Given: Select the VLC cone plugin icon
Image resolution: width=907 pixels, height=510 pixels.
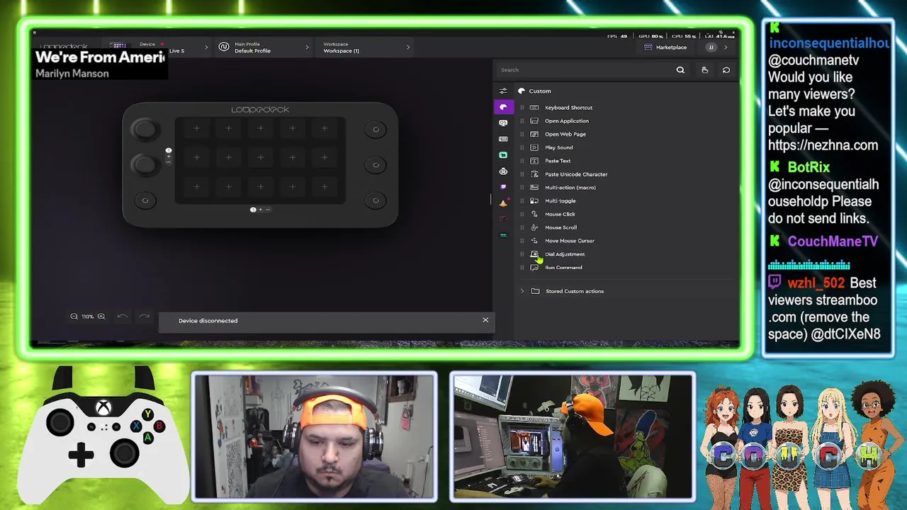Looking at the screenshot, I should pos(503,203).
